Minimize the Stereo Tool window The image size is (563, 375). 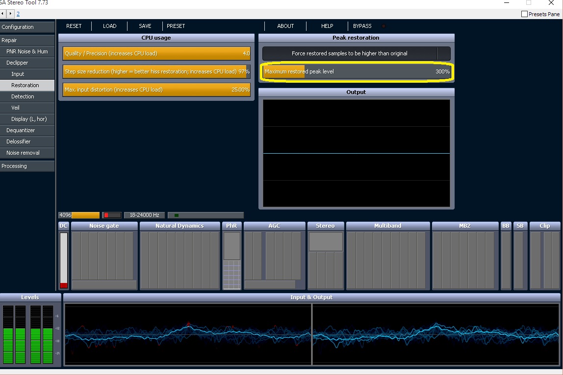[x=507, y=3]
